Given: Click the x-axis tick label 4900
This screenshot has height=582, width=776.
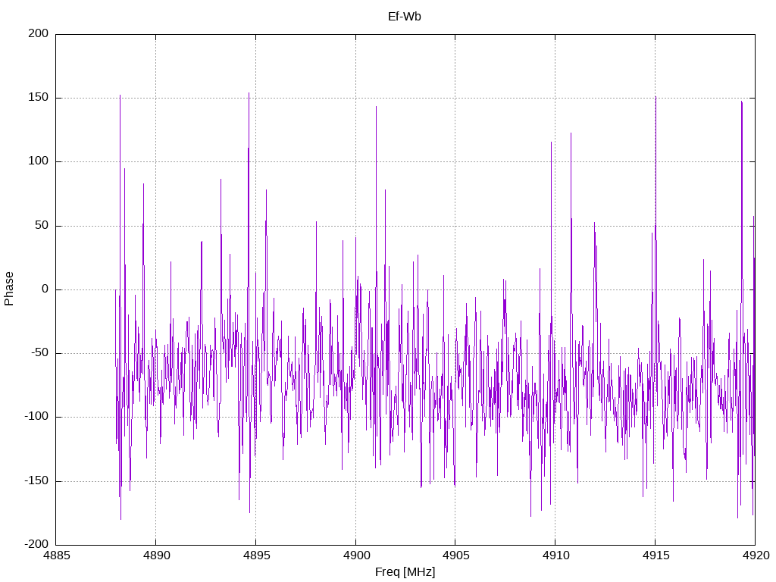Looking at the screenshot, I should [x=356, y=555].
